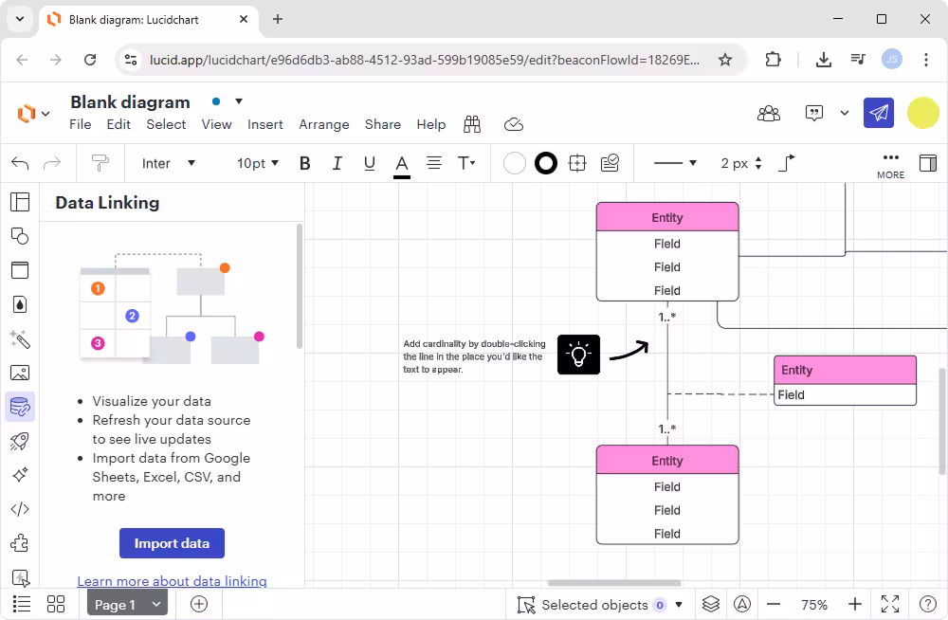This screenshot has width=948, height=620.
Task: Follow Learn more about data linking link
Action: point(172,581)
